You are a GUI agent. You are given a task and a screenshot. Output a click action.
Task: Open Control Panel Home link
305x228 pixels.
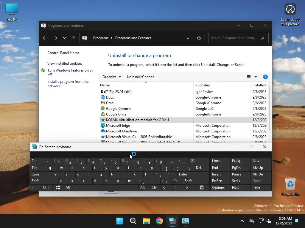[63, 53]
